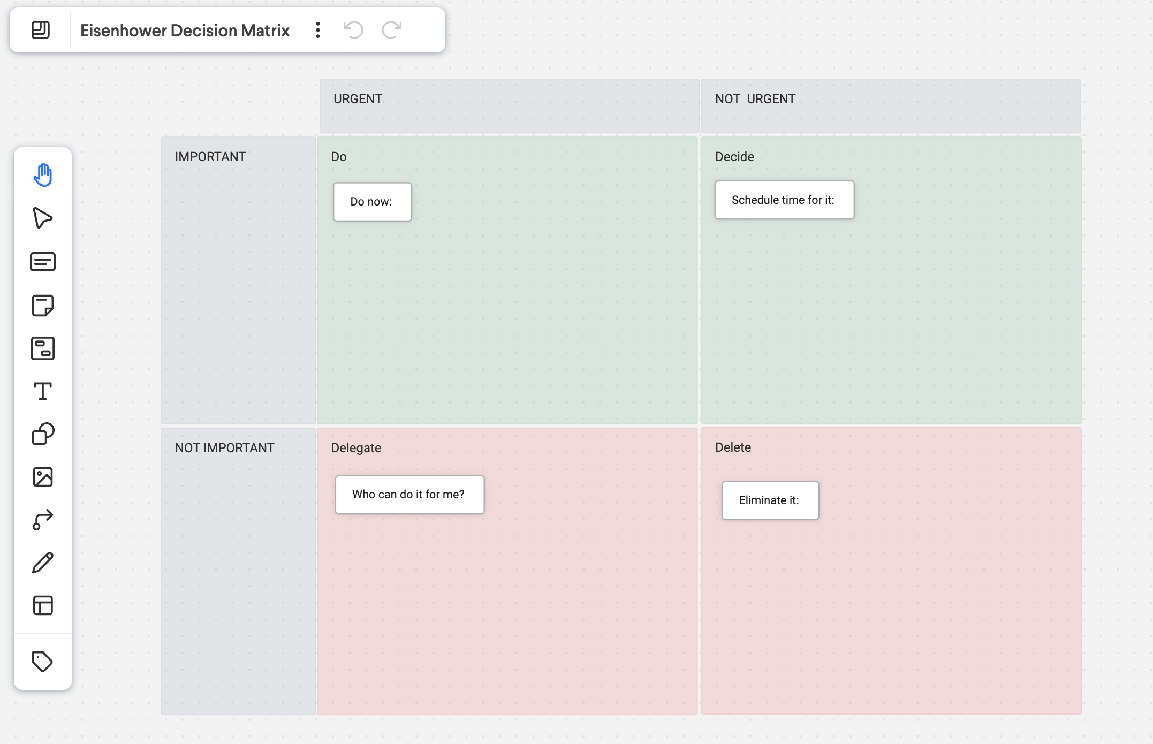
Task: Select the "Who can do it for me?" card
Action: [x=409, y=495]
